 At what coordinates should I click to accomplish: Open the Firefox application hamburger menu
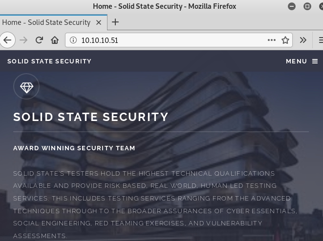coord(321,40)
